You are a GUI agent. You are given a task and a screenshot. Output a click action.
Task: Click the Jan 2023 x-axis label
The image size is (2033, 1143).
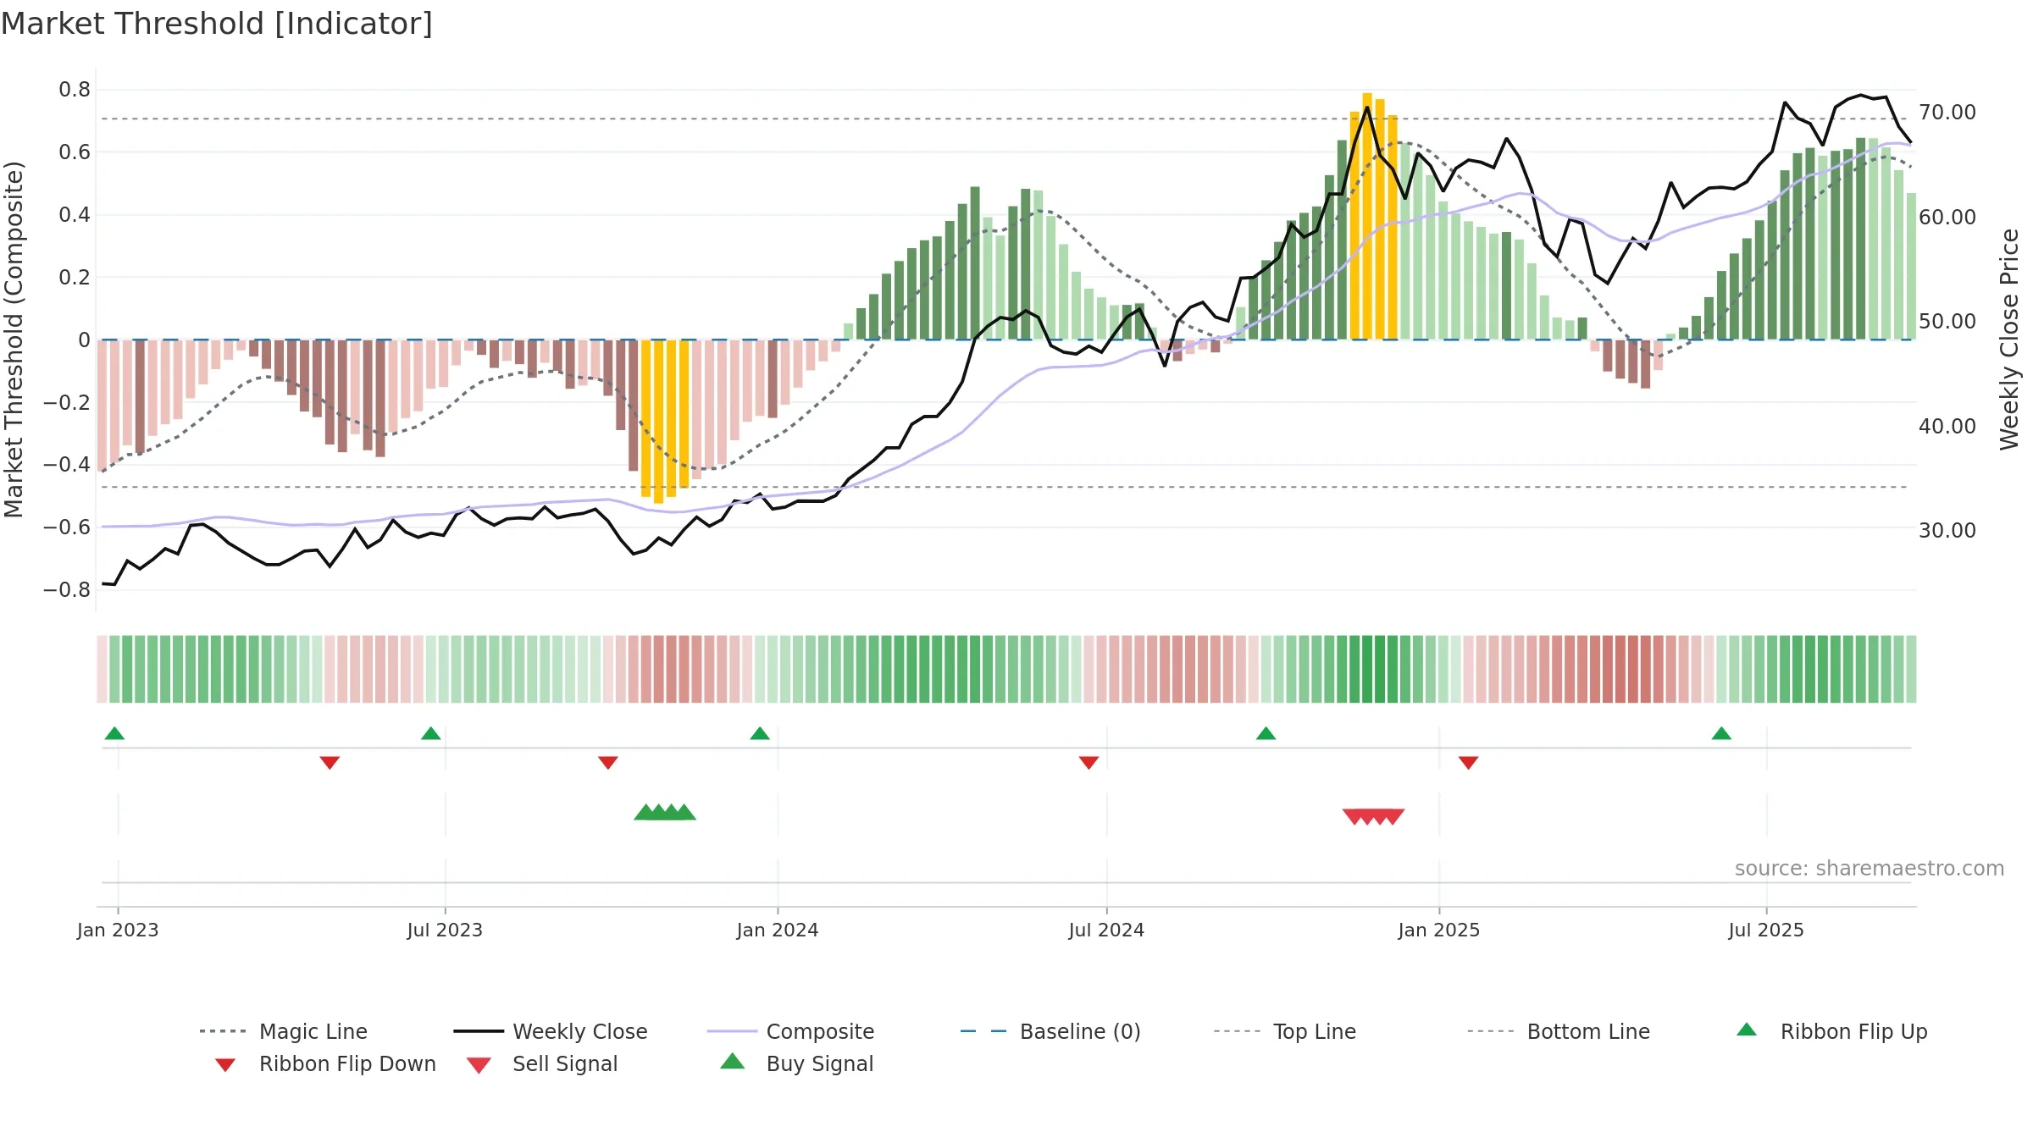(118, 930)
